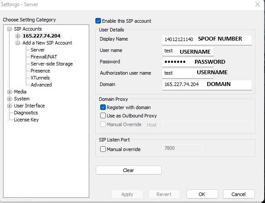
Task: Uncheck the Register with domain checkbox
Action: [x=103, y=107]
